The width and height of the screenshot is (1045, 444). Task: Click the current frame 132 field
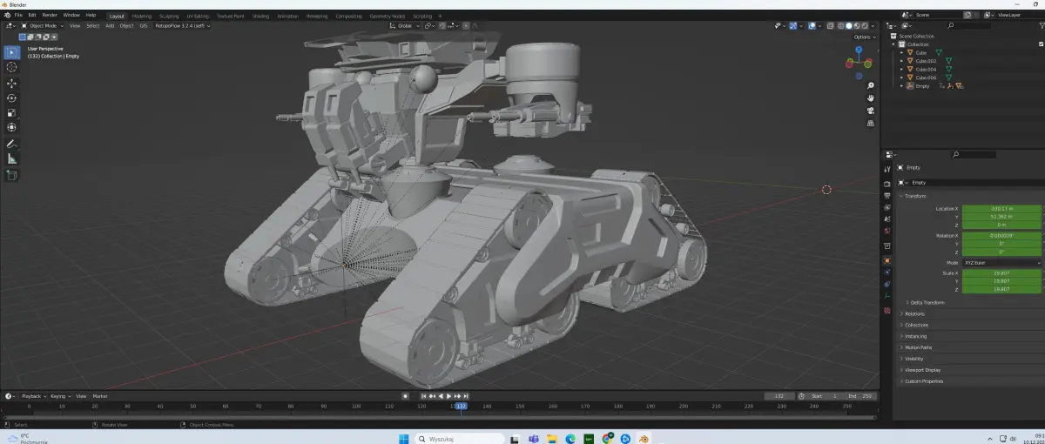tap(779, 396)
